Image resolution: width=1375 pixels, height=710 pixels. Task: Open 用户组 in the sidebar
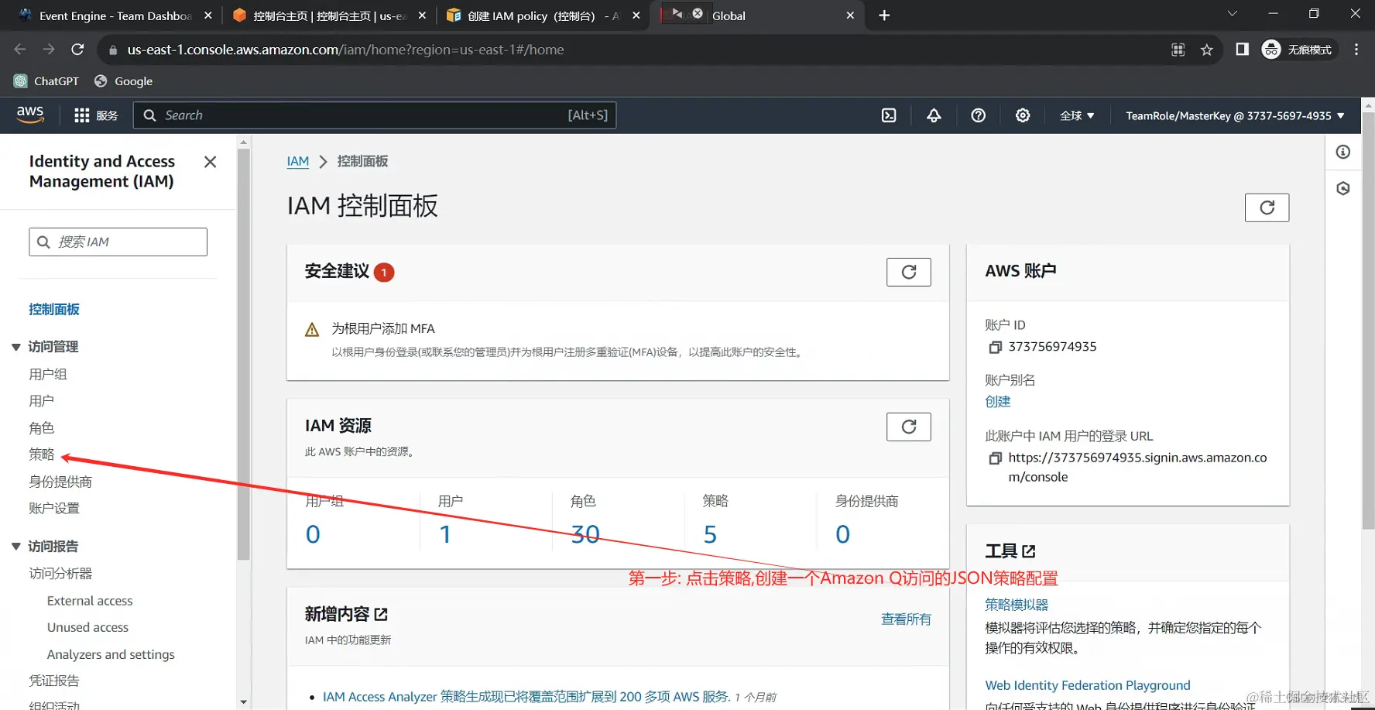click(48, 375)
